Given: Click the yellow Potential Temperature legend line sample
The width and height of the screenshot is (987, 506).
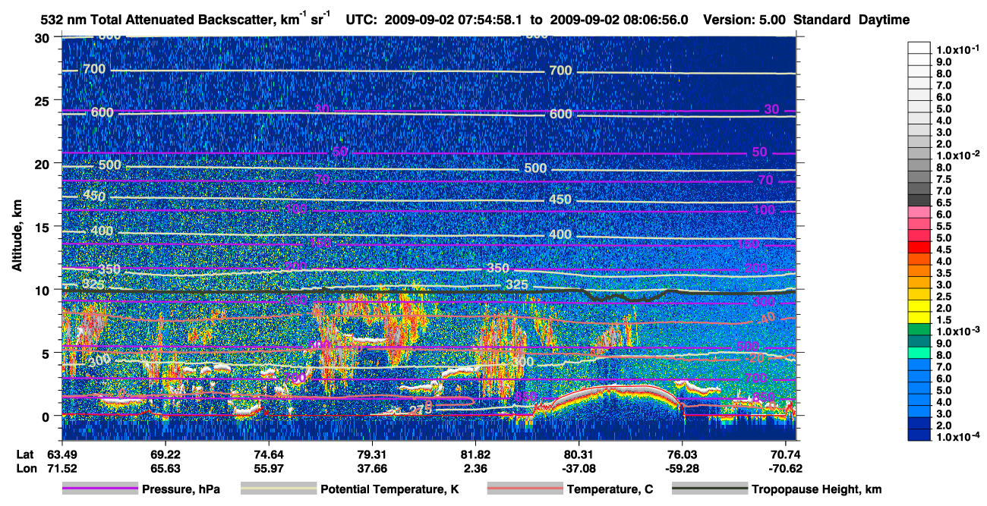Looking at the screenshot, I should [x=278, y=489].
